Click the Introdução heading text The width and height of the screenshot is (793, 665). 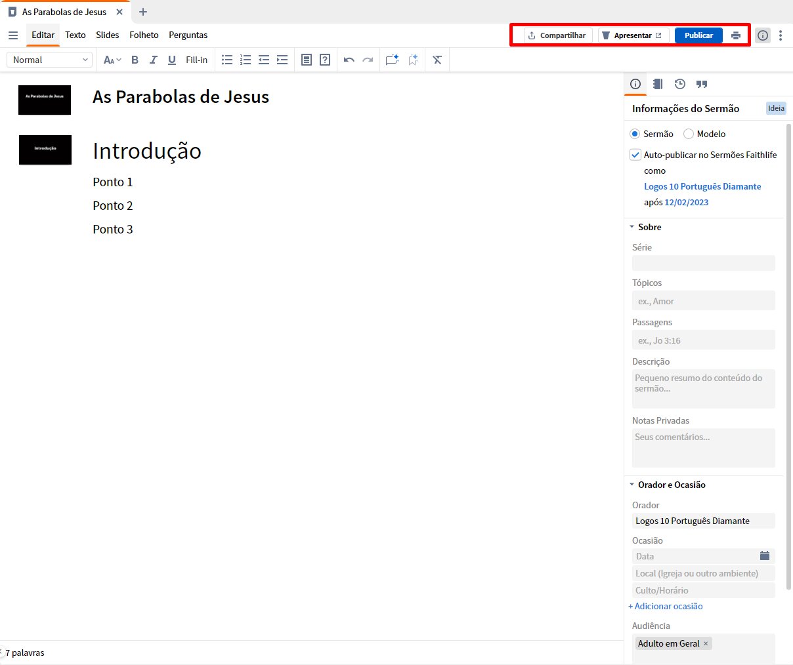pos(147,151)
